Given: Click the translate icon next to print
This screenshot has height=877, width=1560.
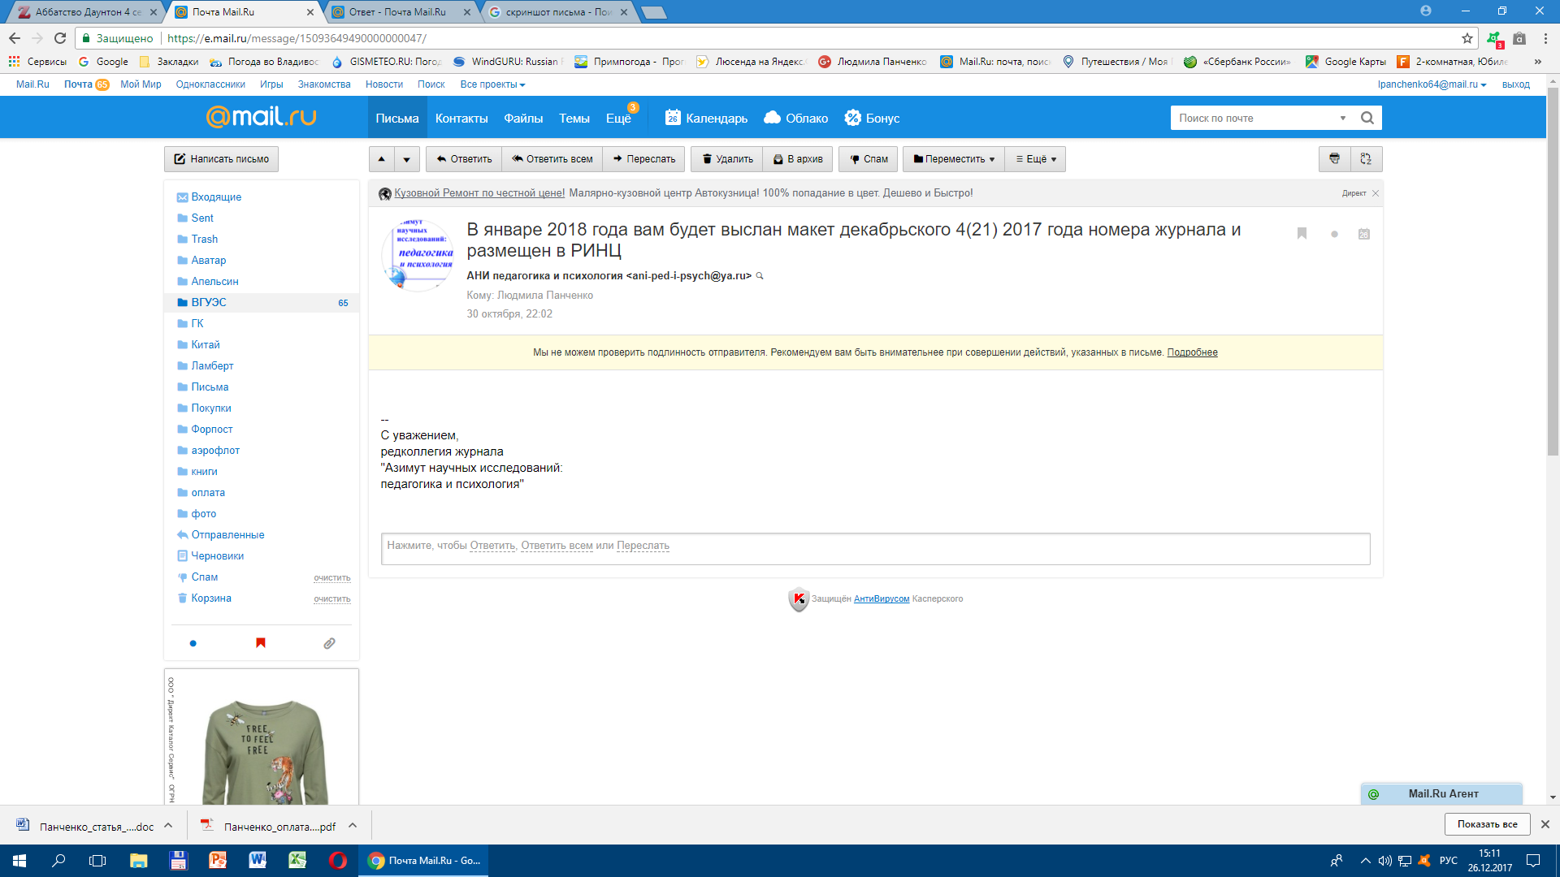Looking at the screenshot, I should tap(1366, 159).
